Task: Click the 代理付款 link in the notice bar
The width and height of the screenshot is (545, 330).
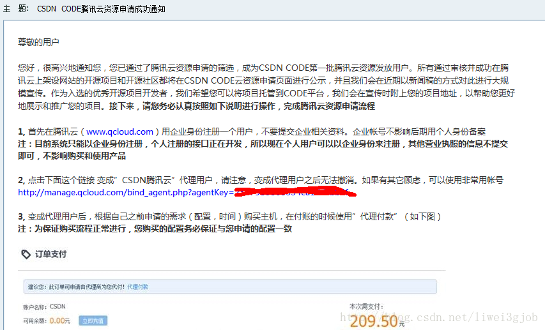Action: click(x=137, y=287)
